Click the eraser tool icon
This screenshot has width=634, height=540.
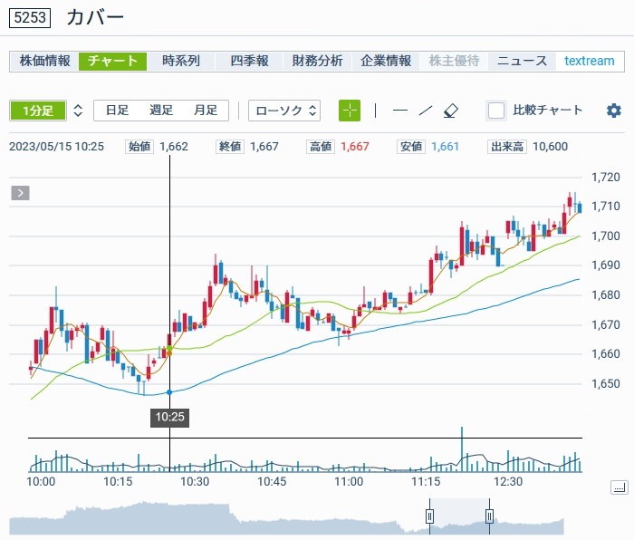coord(452,111)
